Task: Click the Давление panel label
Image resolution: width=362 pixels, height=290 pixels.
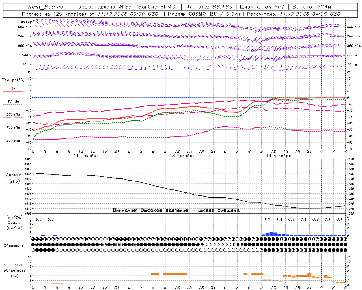Action: coord(15,175)
